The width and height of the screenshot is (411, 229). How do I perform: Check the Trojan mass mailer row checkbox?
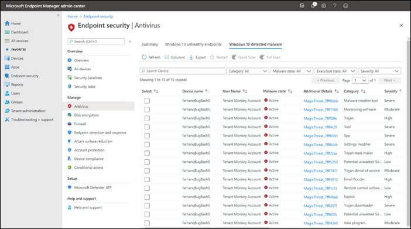147,153
